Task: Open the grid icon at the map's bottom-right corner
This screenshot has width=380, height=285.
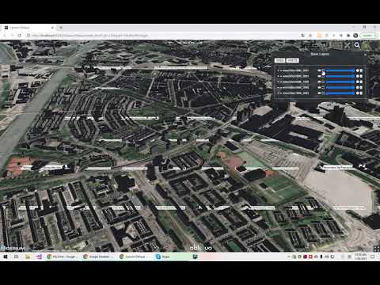Action: point(376,249)
